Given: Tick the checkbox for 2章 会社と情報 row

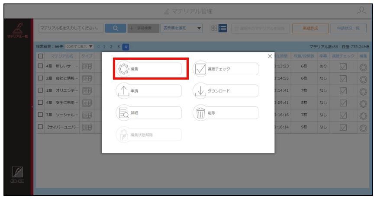Looking at the screenshot, I should tap(40, 78).
